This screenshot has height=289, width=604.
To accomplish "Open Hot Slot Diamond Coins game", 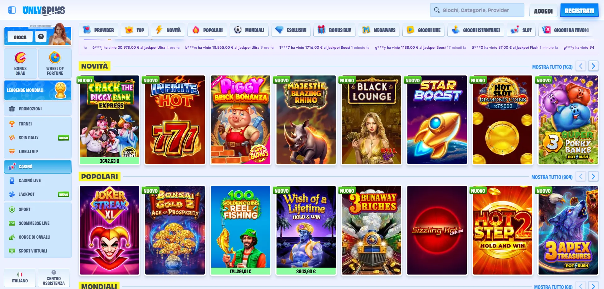I will (503, 120).
